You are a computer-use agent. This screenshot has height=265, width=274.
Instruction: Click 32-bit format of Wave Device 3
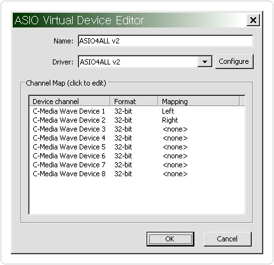tap(123, 129)
